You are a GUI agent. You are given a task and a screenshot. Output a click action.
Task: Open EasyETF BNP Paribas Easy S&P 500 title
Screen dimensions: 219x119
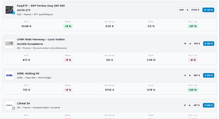tap(41, 8)
